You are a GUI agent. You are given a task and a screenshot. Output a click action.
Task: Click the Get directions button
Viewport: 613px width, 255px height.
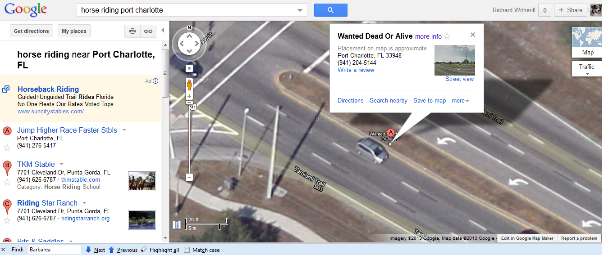[32, 31]
